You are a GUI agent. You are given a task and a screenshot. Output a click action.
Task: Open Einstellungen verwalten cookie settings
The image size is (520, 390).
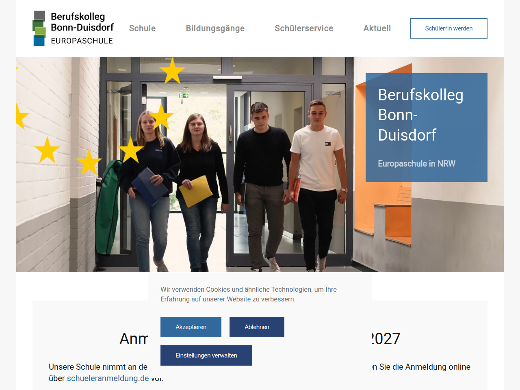point(206,355)
